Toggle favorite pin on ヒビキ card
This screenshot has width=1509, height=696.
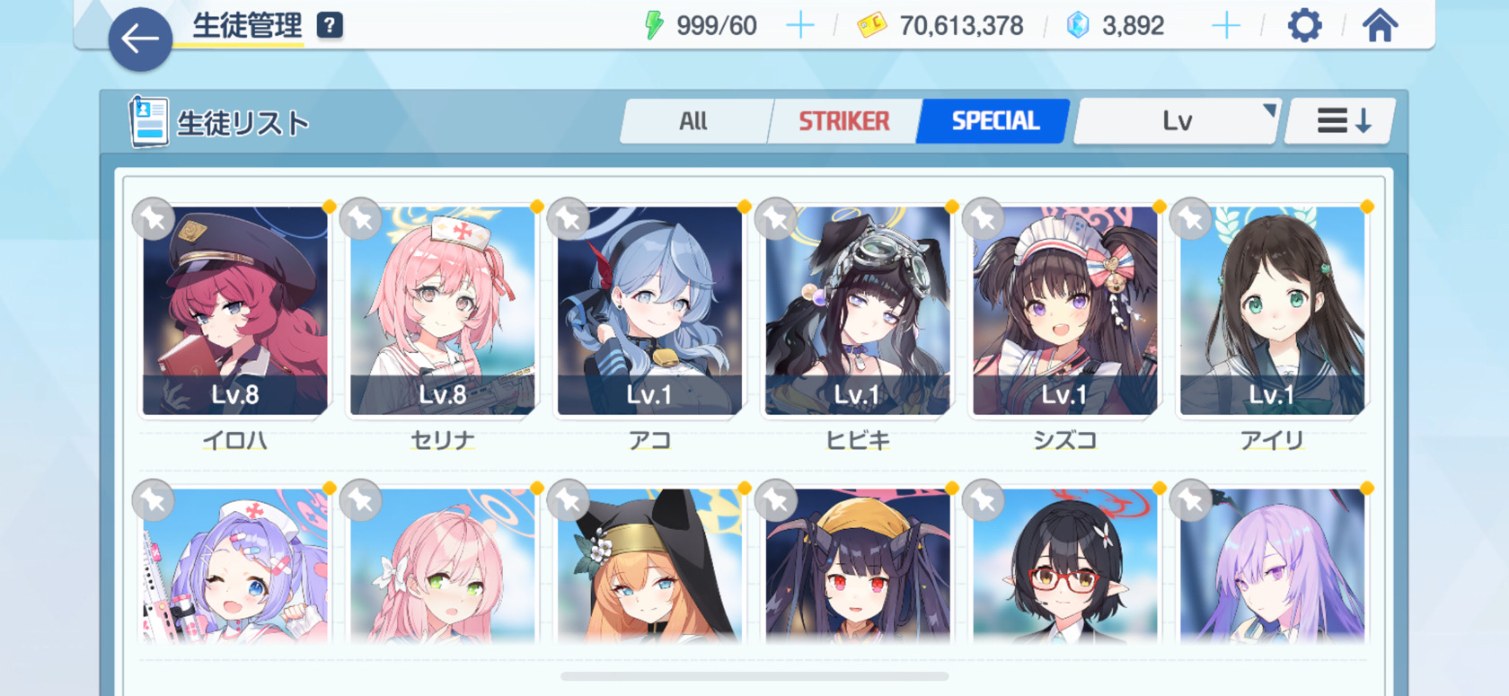[776, 218]
